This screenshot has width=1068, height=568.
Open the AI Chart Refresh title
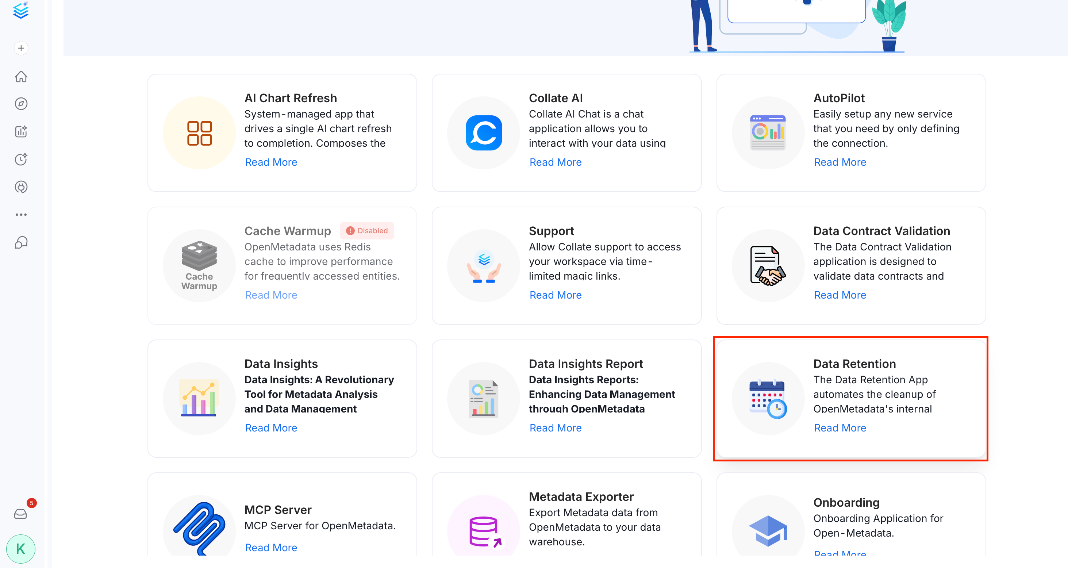(x=291, y=98)
